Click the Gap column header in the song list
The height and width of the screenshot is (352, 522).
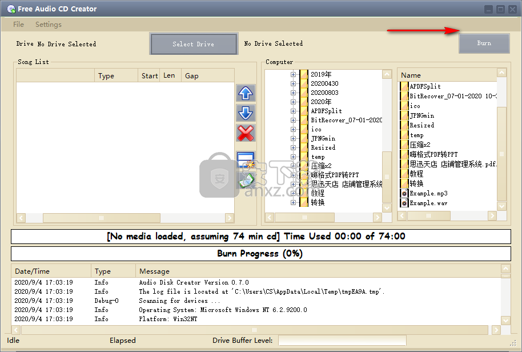(x=208, y=75)
